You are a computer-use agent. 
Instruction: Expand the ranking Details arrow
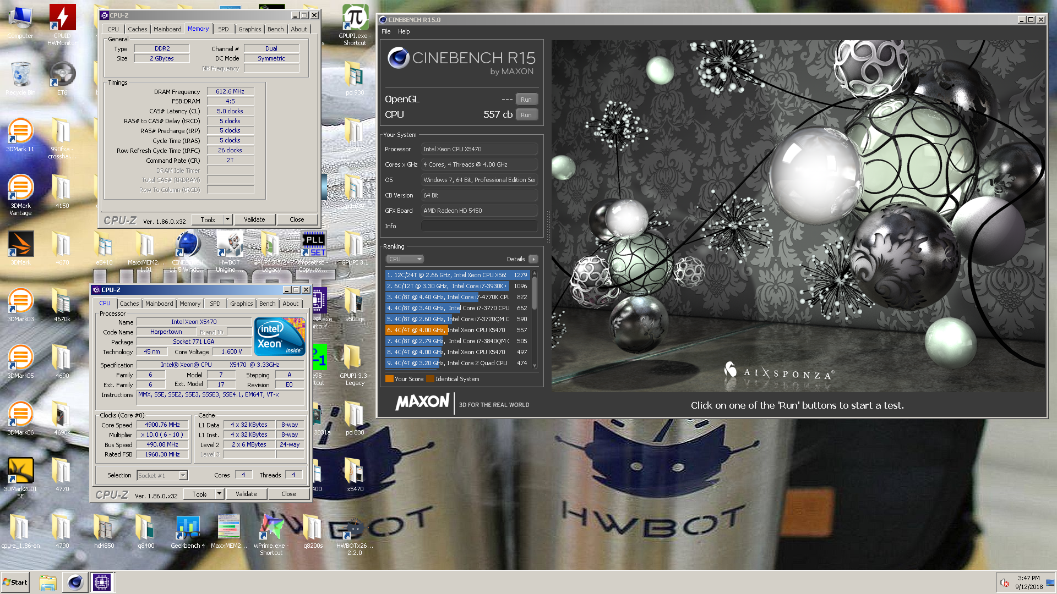533,259
